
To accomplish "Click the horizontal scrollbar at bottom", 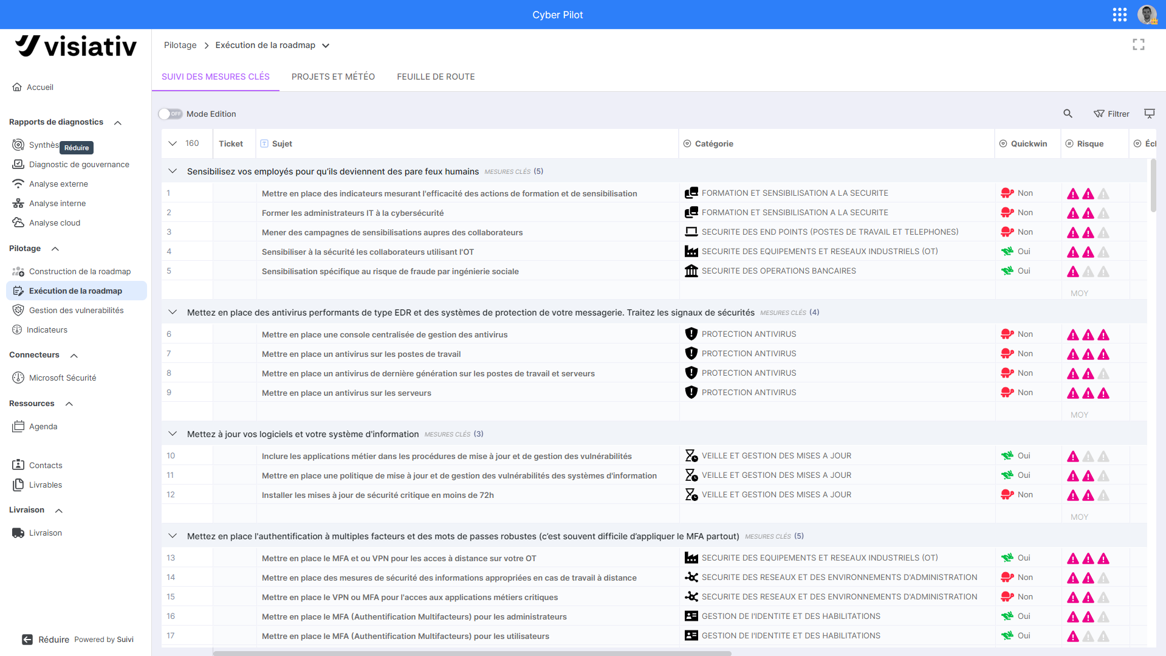I will point(472,653).
